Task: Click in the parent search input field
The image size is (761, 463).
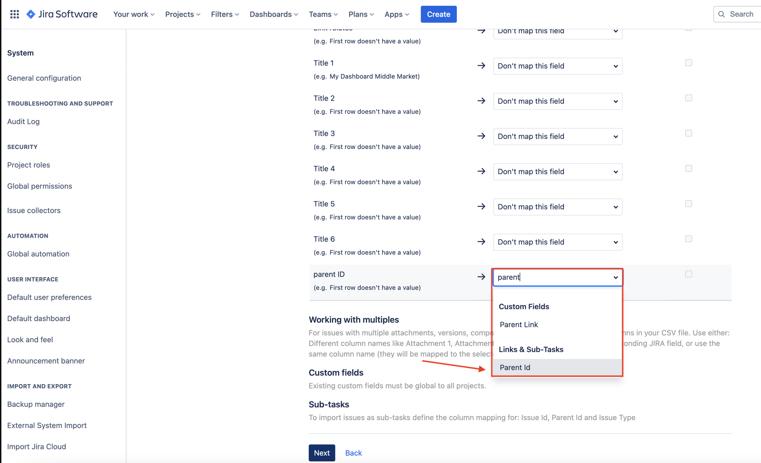Action: (x=550, y=277)
